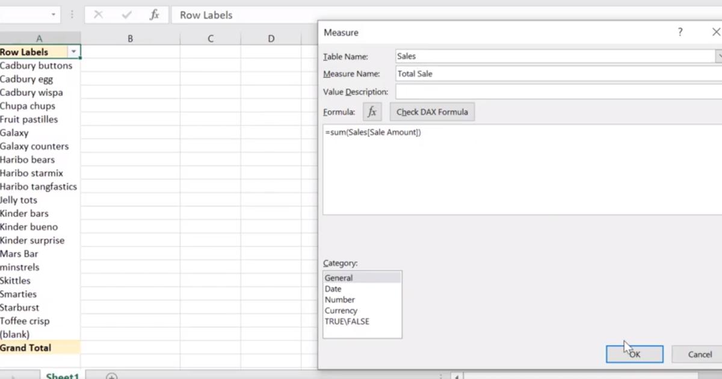
Task: Cancel the Measure dialog
Action: (x=700, y=354)
